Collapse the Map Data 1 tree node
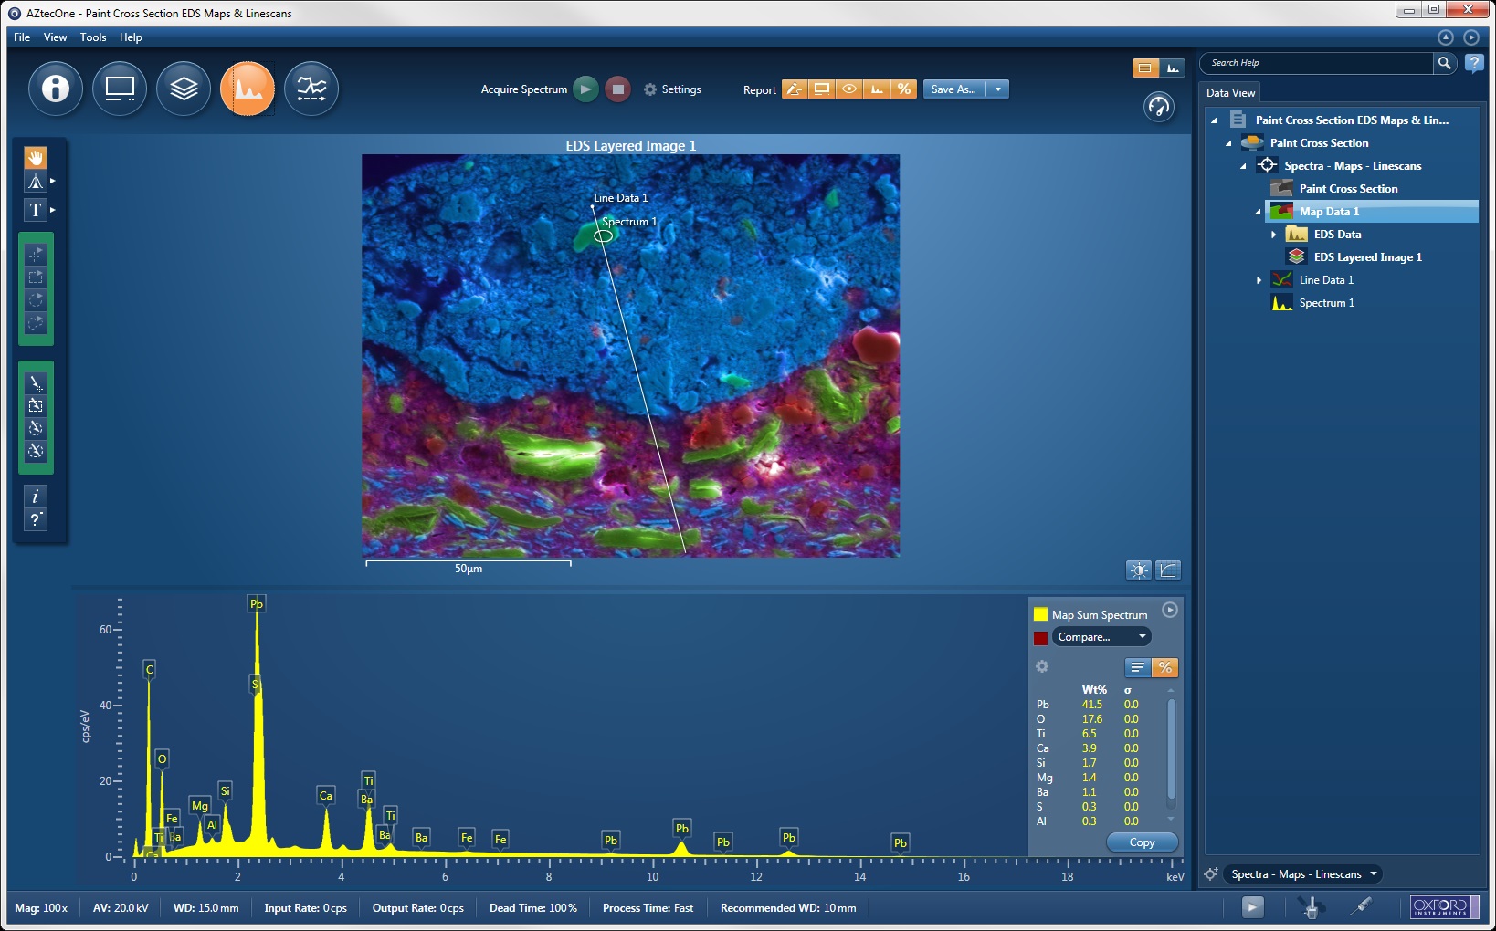Viewport: 1496px width, 931px height. pyautogui.click(x=1258, y=211)
